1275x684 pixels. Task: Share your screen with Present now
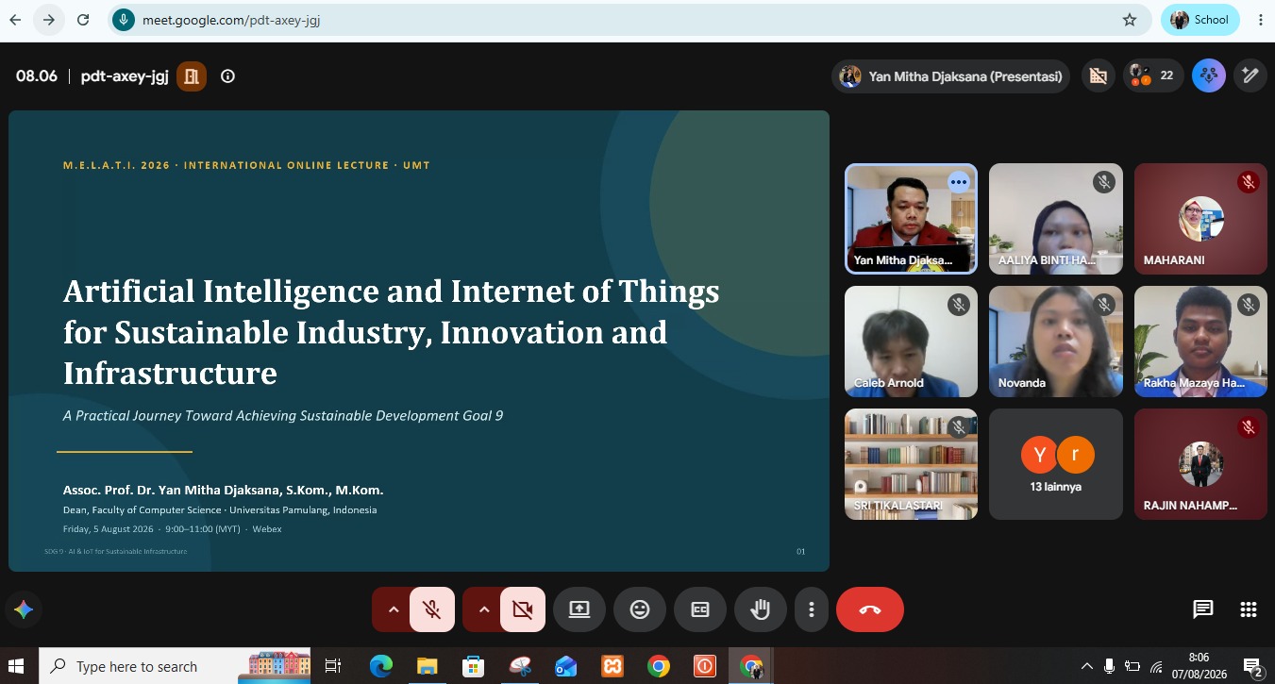coord(579,609)
